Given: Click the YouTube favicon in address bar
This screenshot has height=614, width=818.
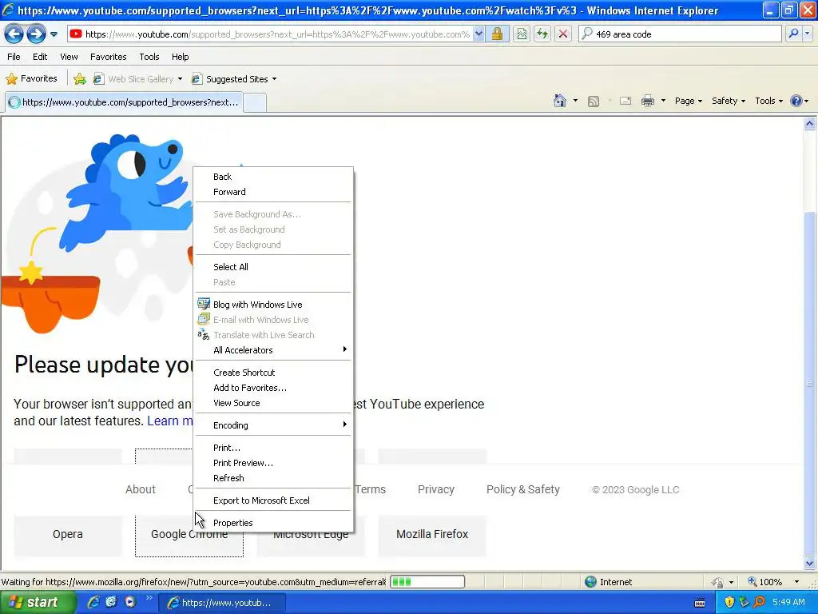Looking at the screenshot, I should click(76, 34).
